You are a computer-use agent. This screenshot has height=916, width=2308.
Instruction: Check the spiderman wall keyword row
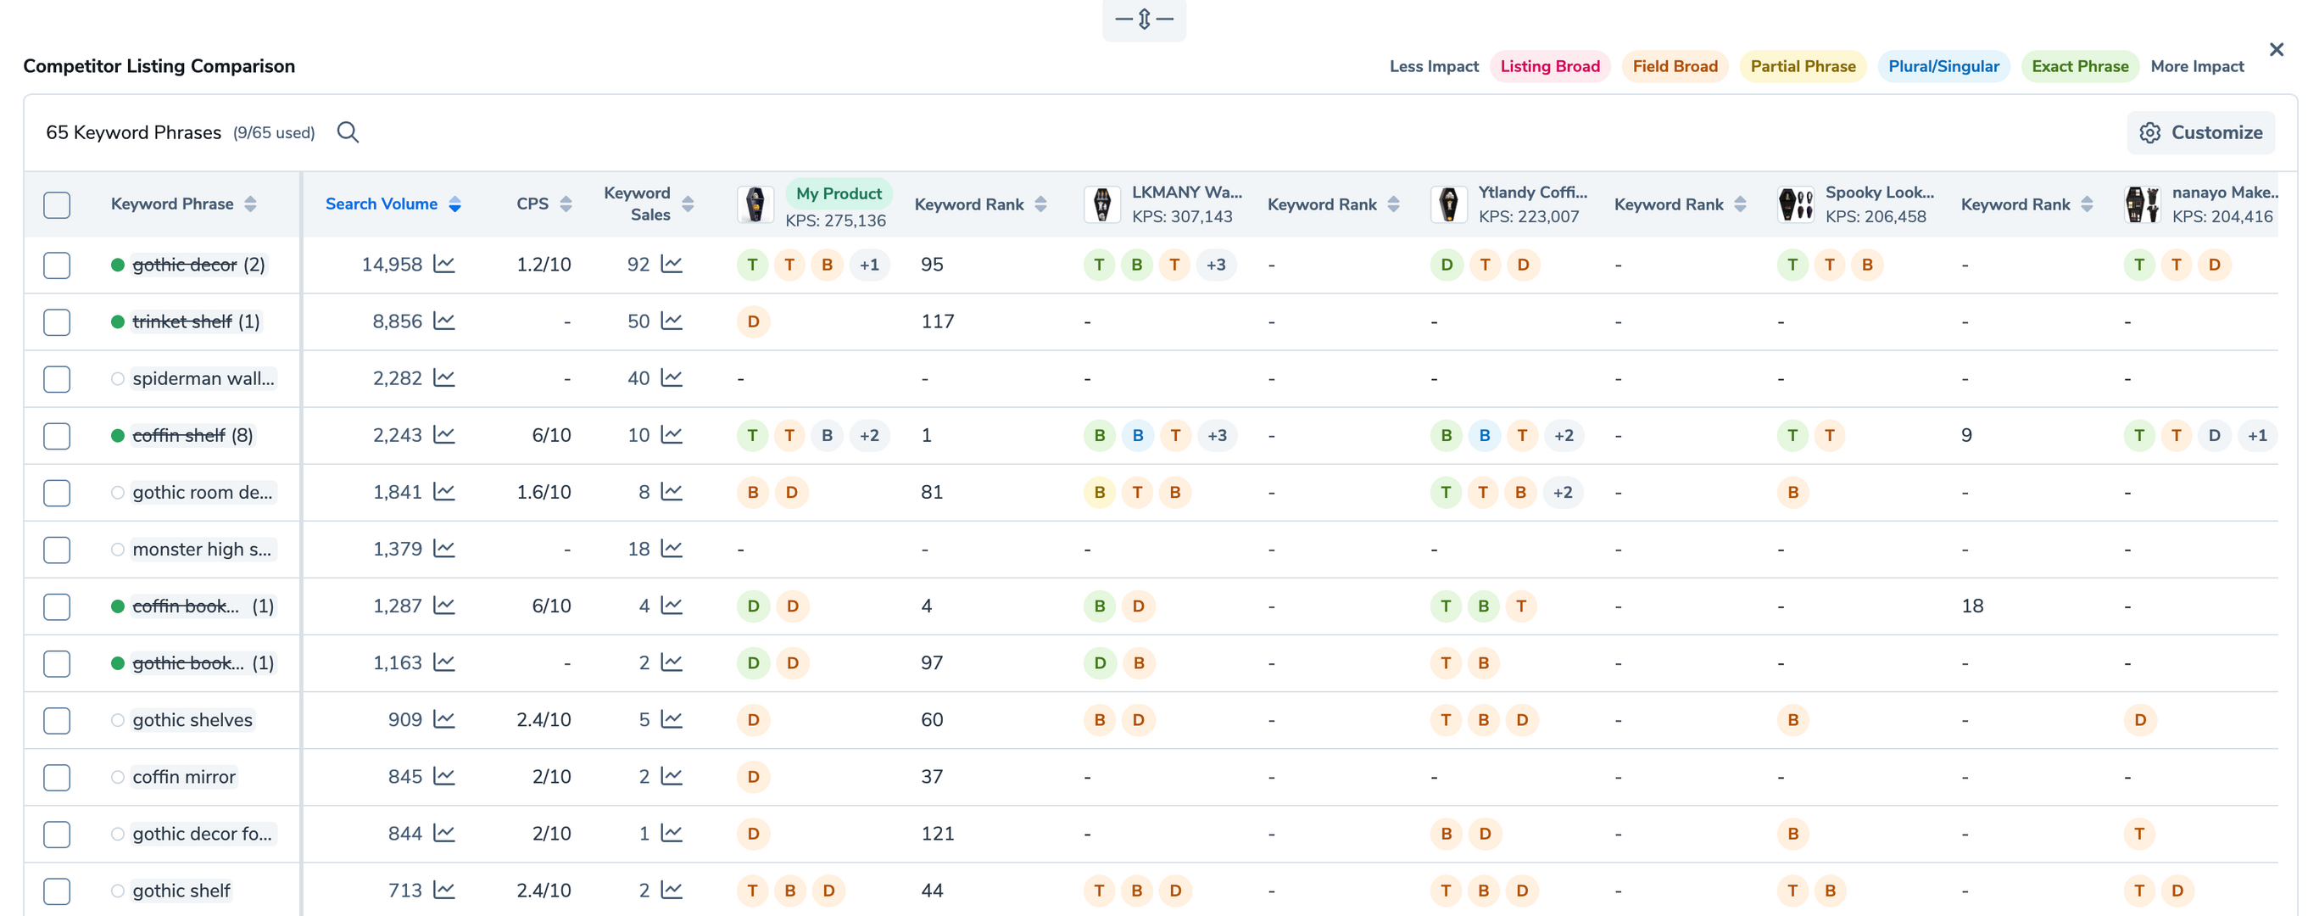coord(57,378)
